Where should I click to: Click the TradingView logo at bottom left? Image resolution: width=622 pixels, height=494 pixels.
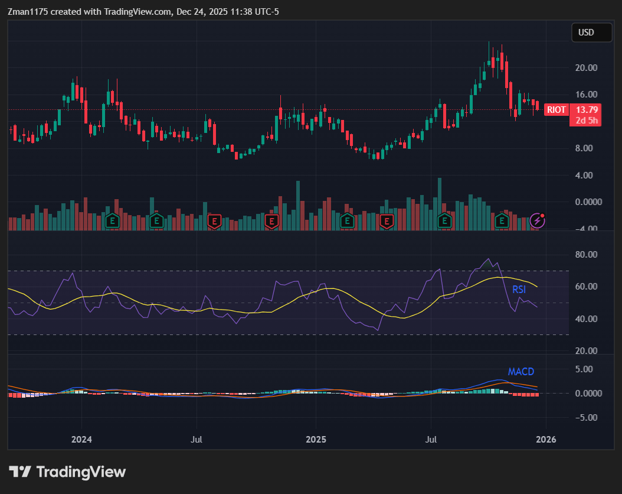(x=67, y=472)
